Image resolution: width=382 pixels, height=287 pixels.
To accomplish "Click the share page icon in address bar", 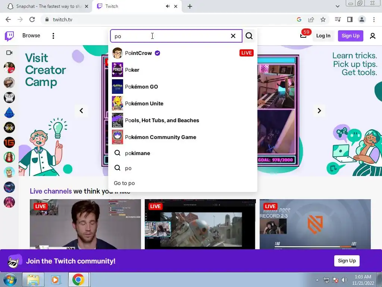I will tap(311, 19).
